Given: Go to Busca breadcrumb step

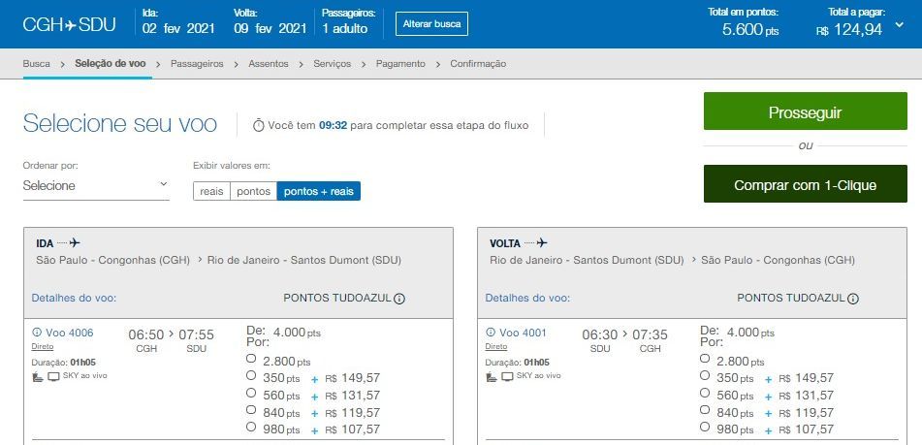Looking at the screenshot, I should click(37, 64).
